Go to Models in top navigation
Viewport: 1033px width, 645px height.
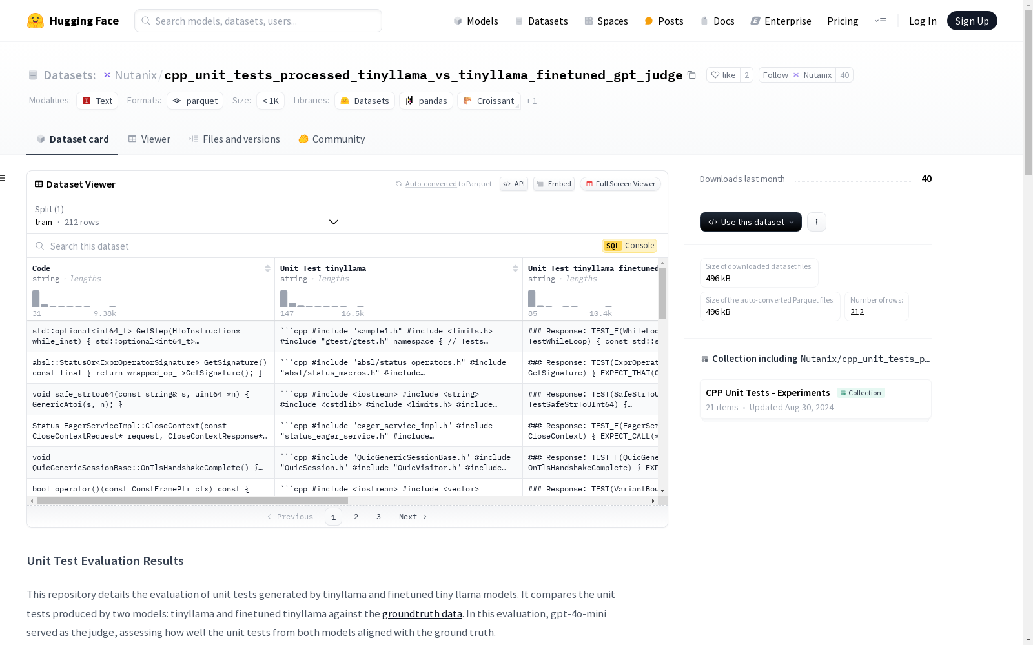(x=476, y=21)
